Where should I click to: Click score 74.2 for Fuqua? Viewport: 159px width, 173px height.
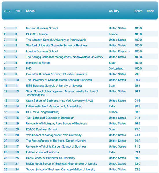(137, 141)
